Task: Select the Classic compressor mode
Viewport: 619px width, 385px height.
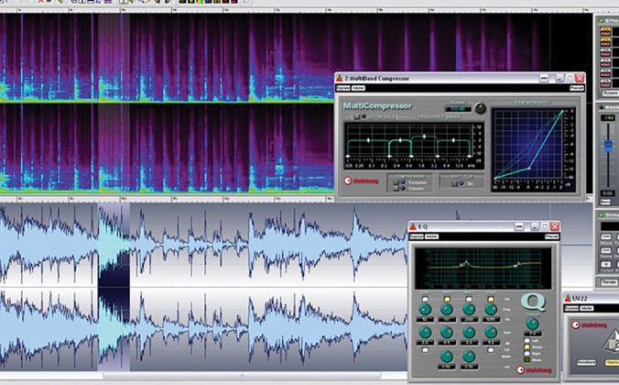Action: pos(398,188)
